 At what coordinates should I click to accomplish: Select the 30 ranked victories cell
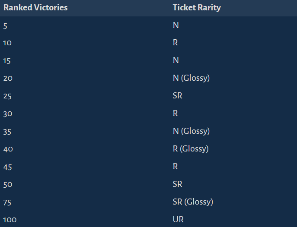8,114
